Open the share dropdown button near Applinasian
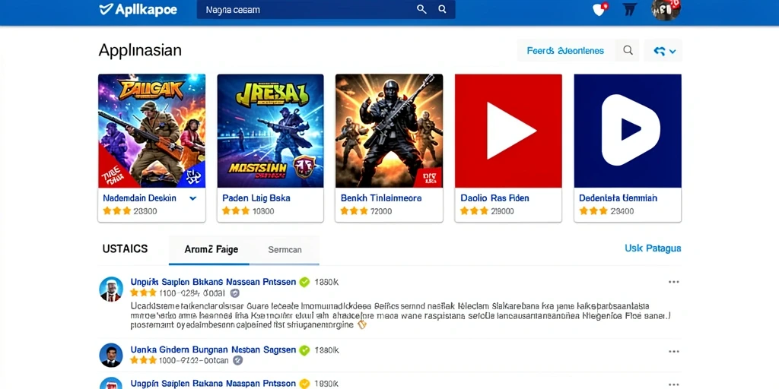 [x=663, y=51]
